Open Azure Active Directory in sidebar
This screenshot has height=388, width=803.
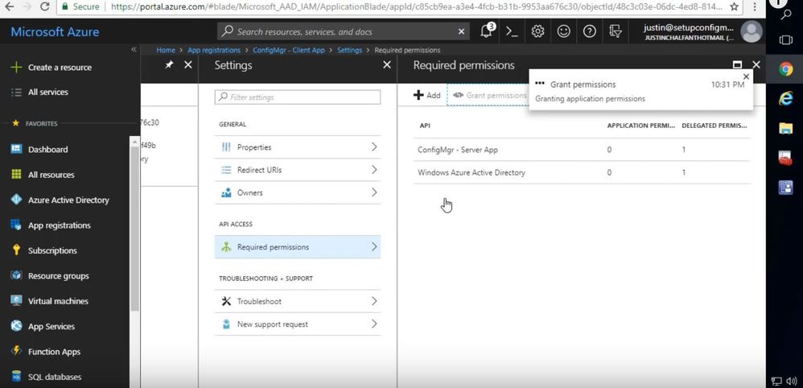click(68, 200)
